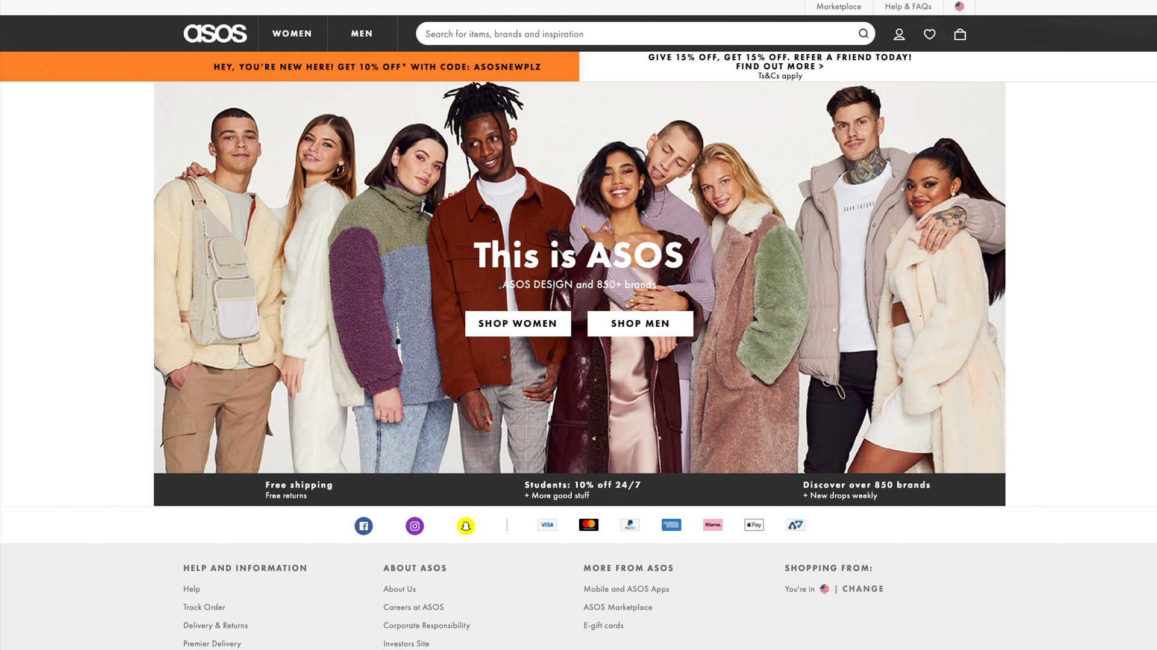This screenshot has width=1157, height=650.
Task: Click the SHOP WOMEN button
Action: [517, 323]
